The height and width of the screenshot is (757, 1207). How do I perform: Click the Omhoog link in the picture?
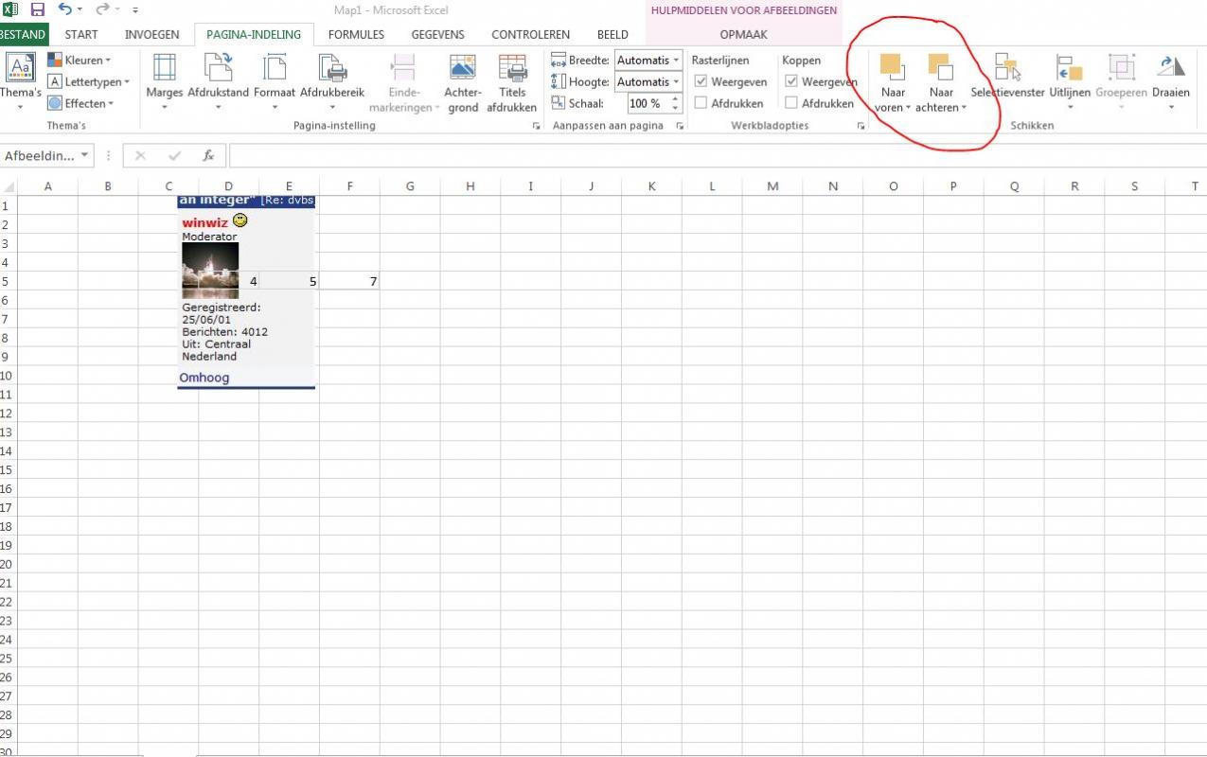coord(204,378)
